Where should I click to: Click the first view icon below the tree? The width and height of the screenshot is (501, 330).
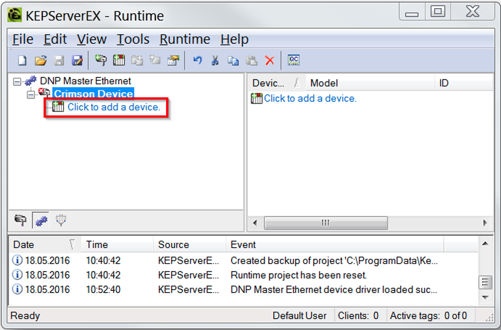pyautogui.click(x=21, y=220)
